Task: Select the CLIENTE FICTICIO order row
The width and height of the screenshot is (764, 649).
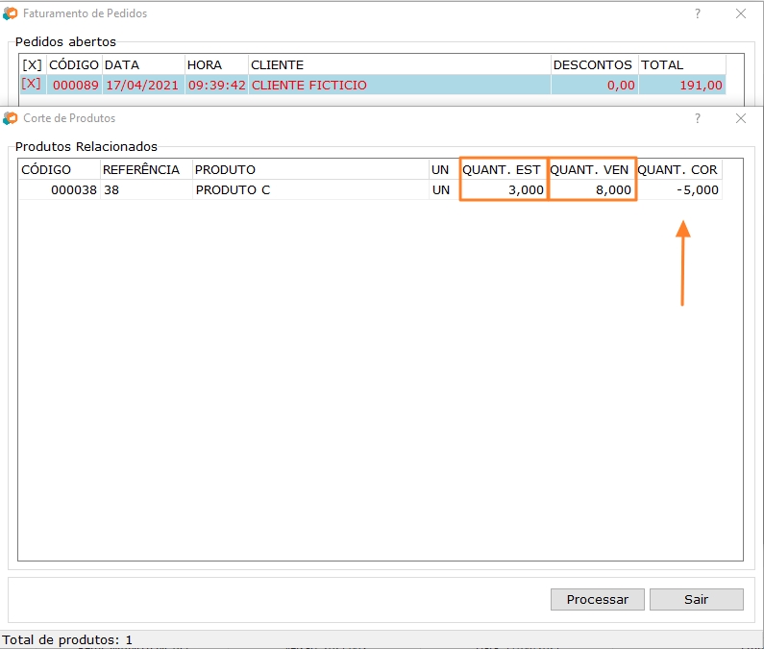Action: pos(309,86)
